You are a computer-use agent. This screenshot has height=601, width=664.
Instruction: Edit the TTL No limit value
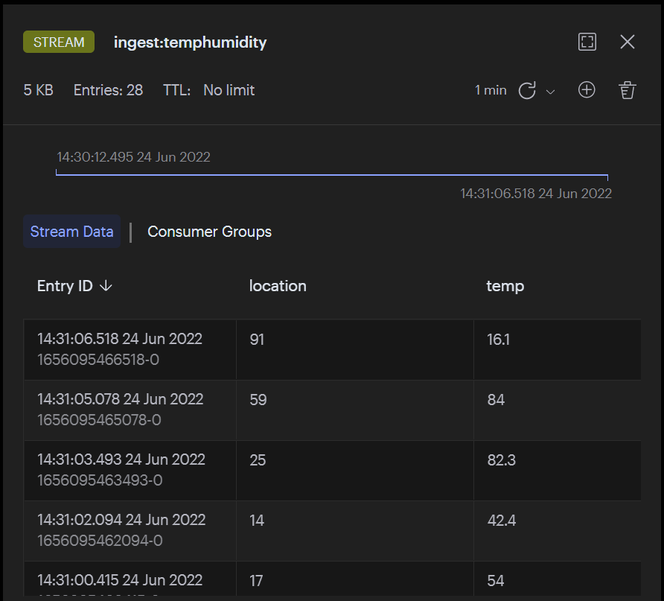(x=229, y=90)
